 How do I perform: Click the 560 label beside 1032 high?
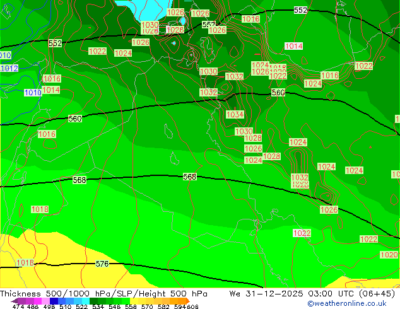(x=278, y=92)
